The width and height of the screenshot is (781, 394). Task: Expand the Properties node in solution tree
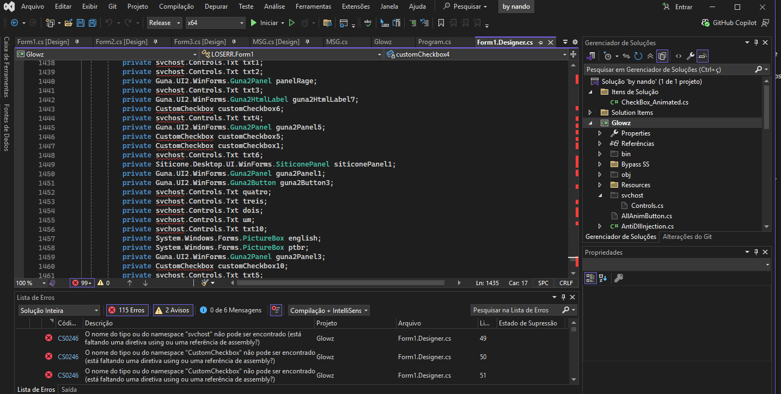tap(600, 133)
